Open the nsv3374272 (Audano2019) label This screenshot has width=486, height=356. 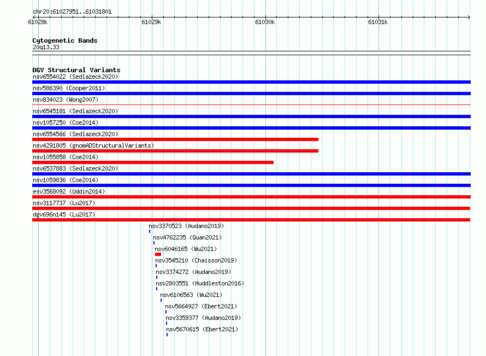[x=193, y=272]
